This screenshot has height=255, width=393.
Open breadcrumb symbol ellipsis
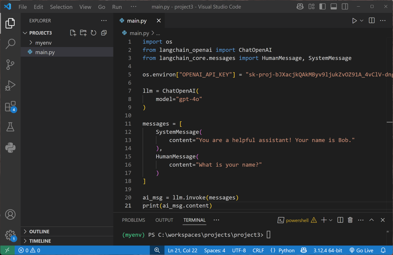click(x=158, y=33)
